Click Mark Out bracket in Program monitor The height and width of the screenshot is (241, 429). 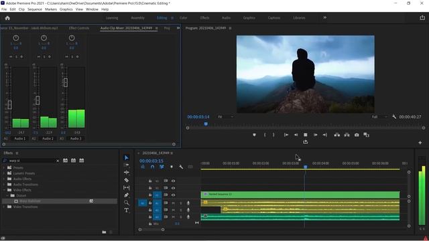(273, 135)
